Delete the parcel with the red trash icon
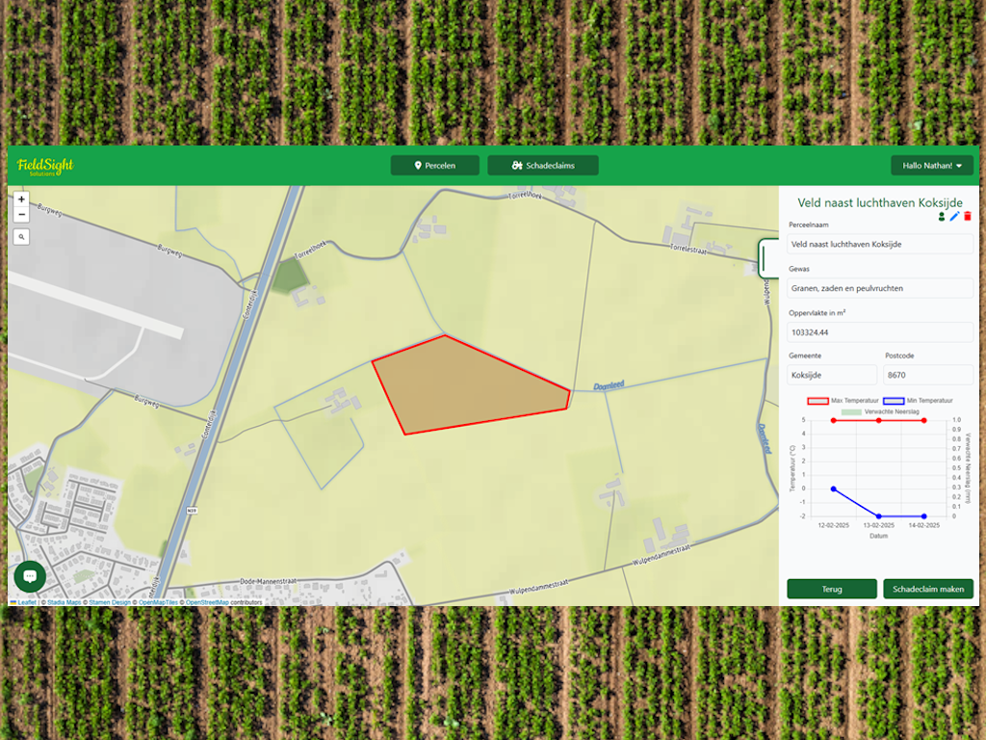This screenshot has width=986, height=740. pos(968,217)
